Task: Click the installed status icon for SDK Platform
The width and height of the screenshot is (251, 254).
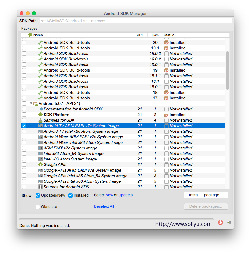Action: pyautogui.click(x=166, y=115)
